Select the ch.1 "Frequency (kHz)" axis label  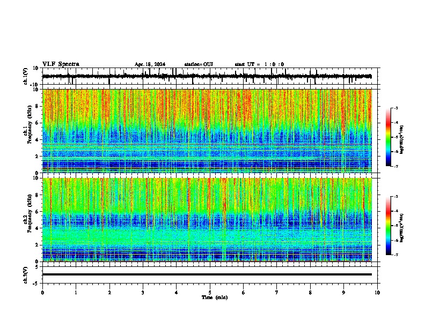point(30,125)
